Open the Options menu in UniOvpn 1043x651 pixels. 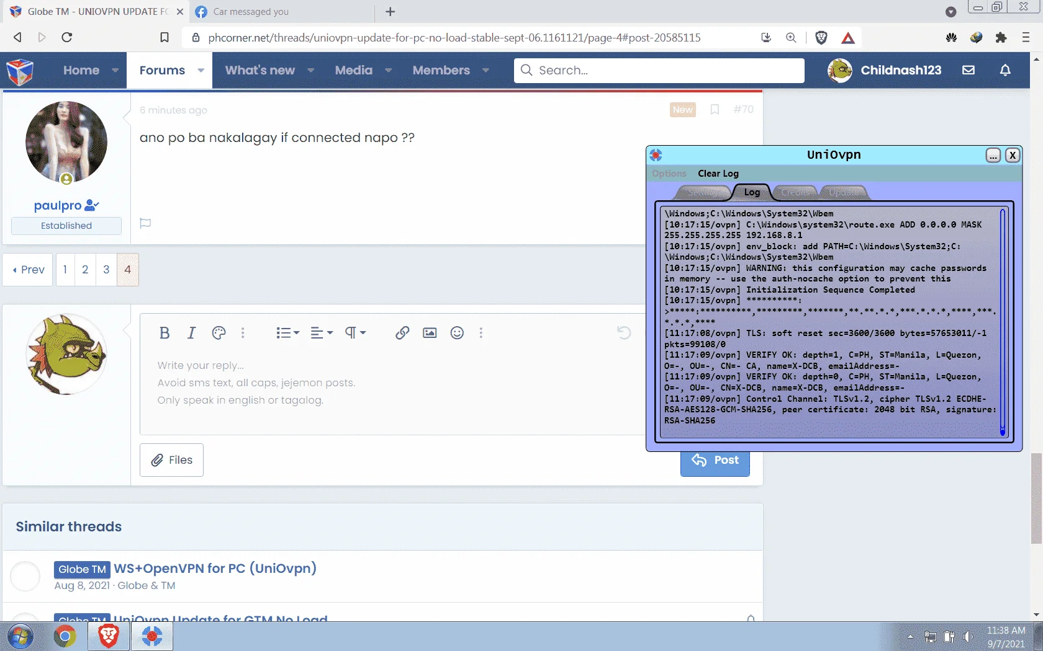pyautogui.click(x=669, y=174)
